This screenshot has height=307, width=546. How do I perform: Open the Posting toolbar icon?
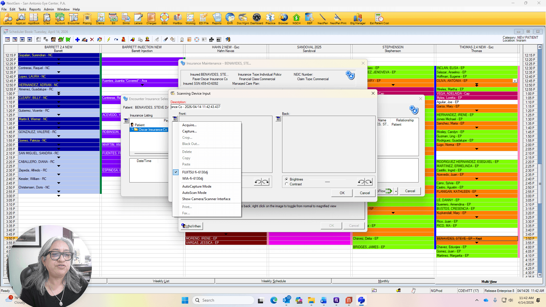click(x=87, y=19)
